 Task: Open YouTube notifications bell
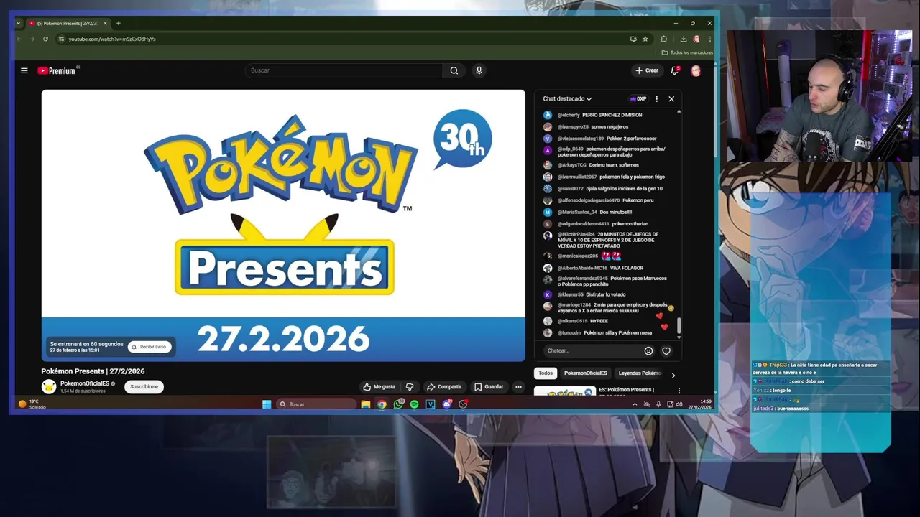click(x=674, y=70)
